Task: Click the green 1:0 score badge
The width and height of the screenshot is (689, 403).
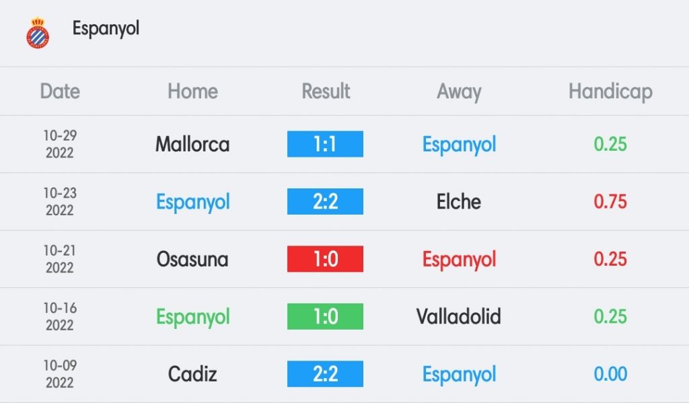Action: pyautogui.click(x=325, y=316)
